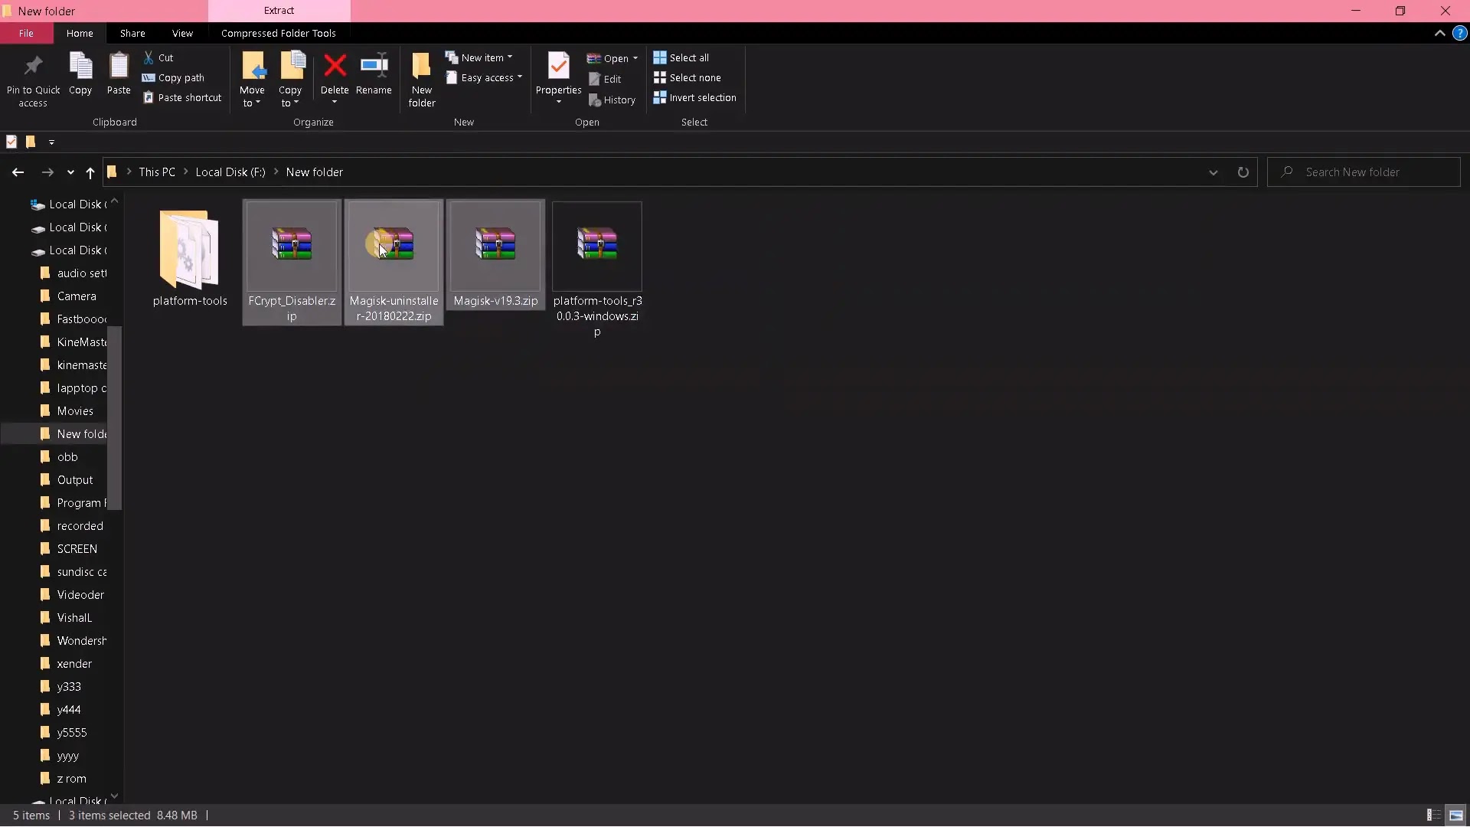Click Select all button
This screenshot has width=1470, height=827.
click(x=681, y=57)
